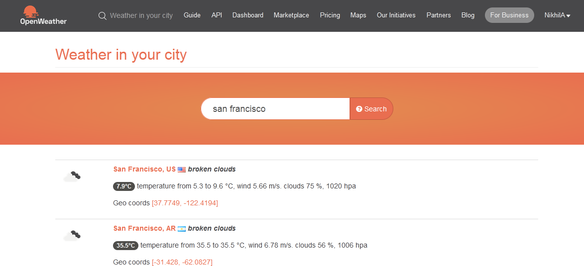Open Marketplace in the navbar
Image resolution: width=584 pixels, height=266 pixels.
[x=291, y=15]
